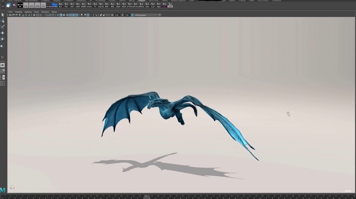Activate the Rotate tool in toolbox
This screenshot has width=356, height=199.
3,39
